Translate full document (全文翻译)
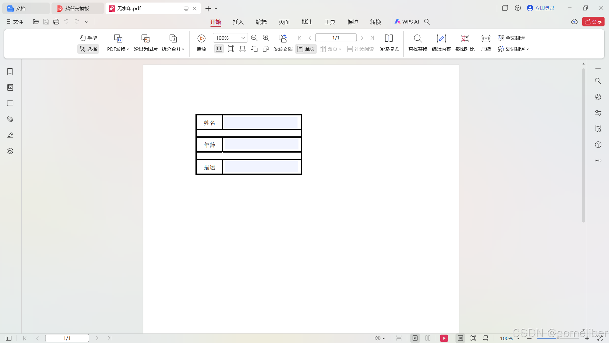This screenshot has width=609, height=343. click(511, 38)
